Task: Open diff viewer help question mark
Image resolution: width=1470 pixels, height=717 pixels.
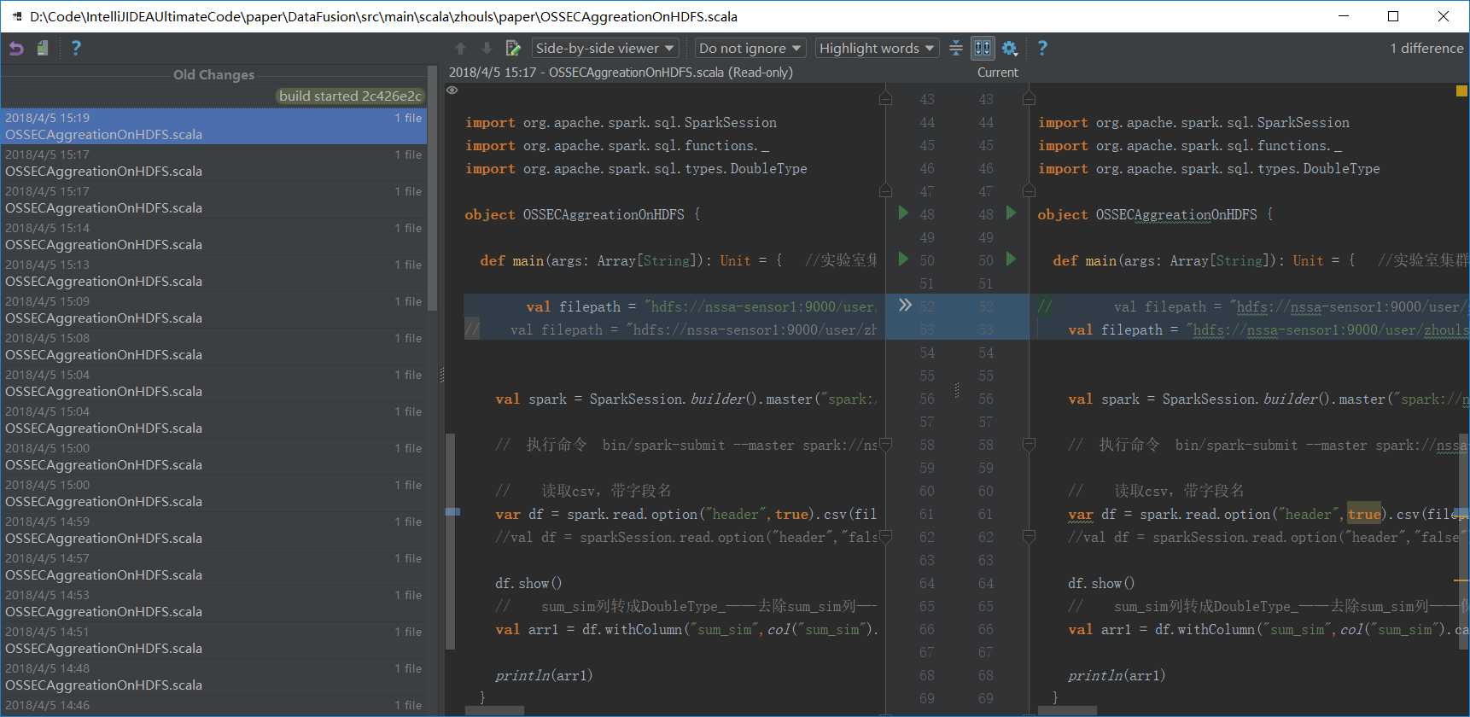Action: click(x=1042, y=49)
